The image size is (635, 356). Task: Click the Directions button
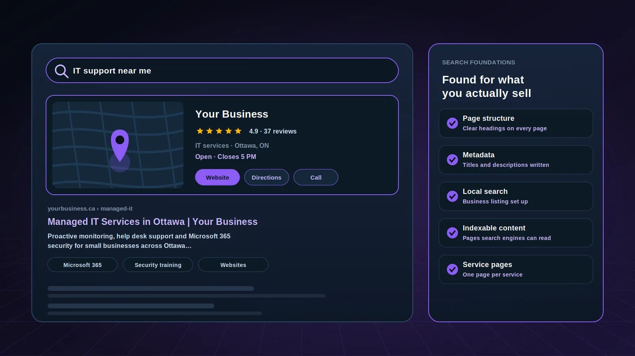[x=267, y=177]
